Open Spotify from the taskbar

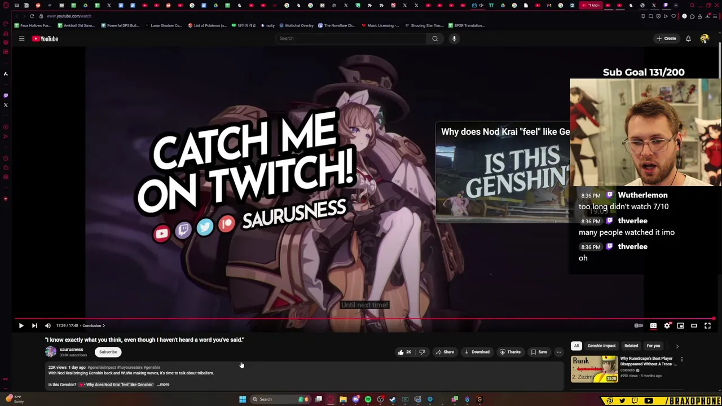(x=368, y=399)
